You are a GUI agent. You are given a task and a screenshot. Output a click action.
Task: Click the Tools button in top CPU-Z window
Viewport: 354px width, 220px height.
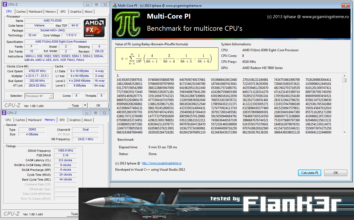click(x=75, y=105)
